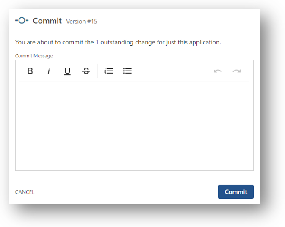Redo the last undone edit
This screenshot has width=285, height=227.
coord(236,71)
